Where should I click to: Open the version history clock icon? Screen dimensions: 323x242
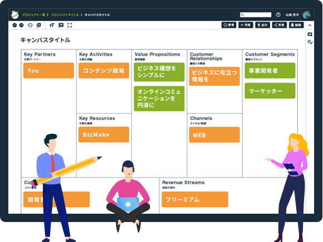coord(30,25)
